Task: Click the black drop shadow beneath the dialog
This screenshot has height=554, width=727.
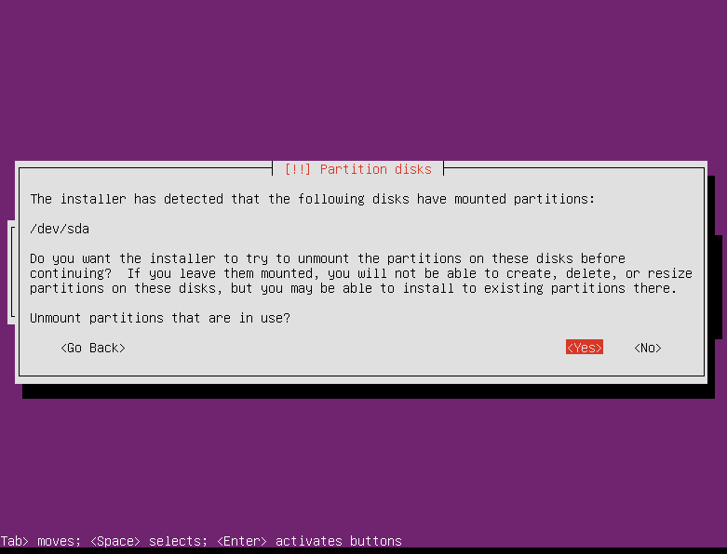Action: click(x=369, y=391)
